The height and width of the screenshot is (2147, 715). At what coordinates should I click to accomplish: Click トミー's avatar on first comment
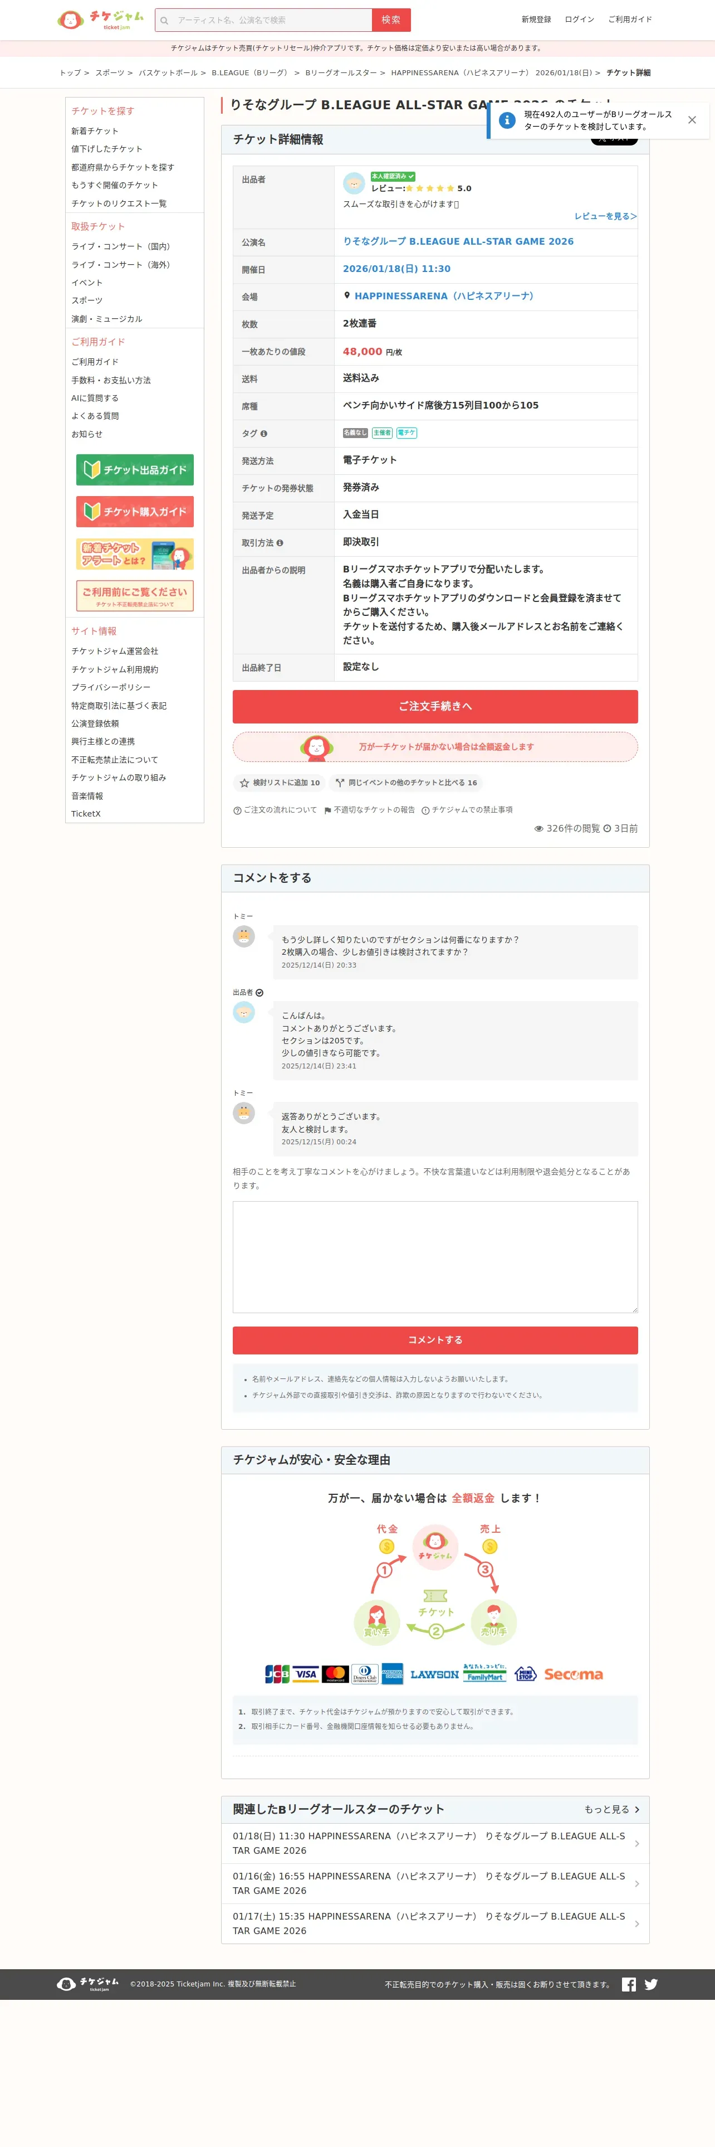[x=244, y=936]
